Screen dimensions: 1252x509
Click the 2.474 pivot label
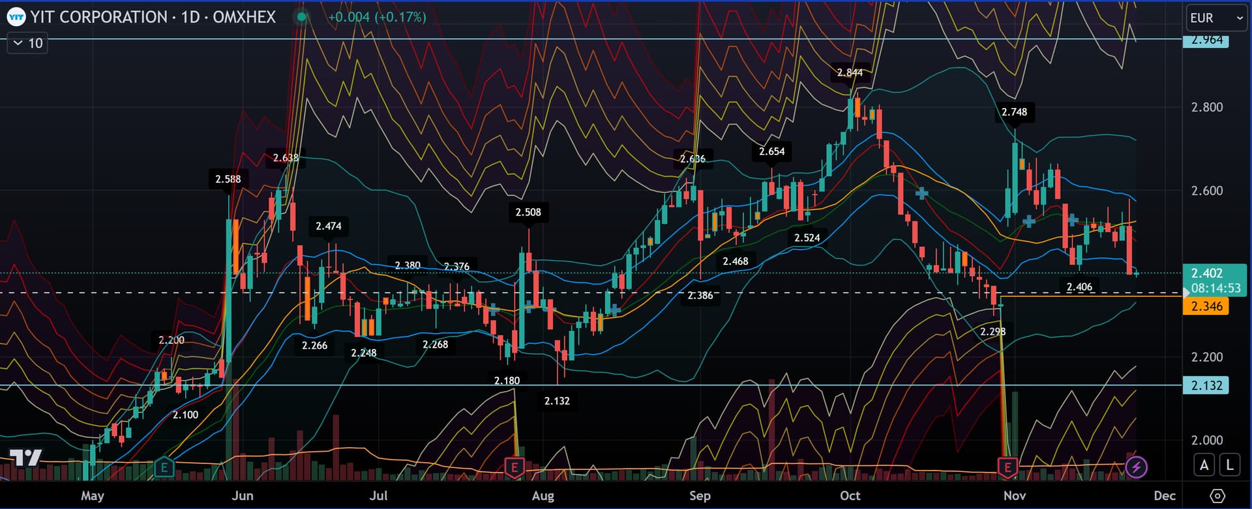coord(329,226)
